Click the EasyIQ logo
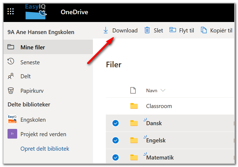Viewport: 238px width, 167px height. click(x=36, y=12)
